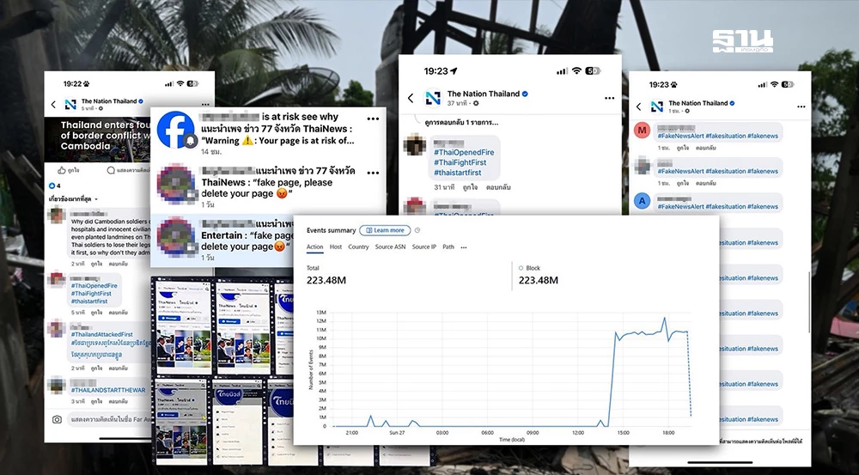859x475 pixels.
Task: Click the #THAILANDSTARTTHEWAR hashtag comment
Action: tap(107, 391)
